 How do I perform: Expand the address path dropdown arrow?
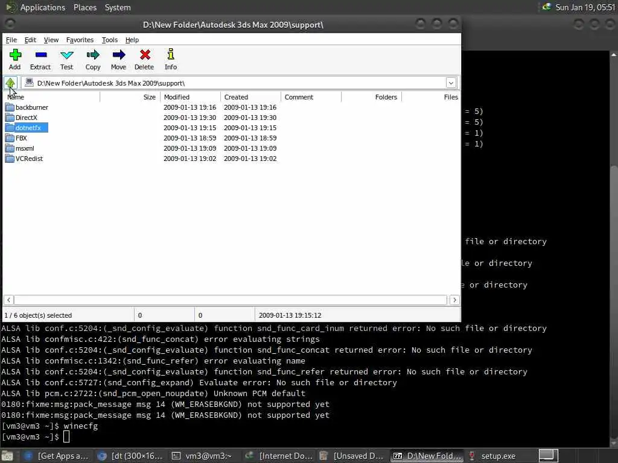coord(451,83)
